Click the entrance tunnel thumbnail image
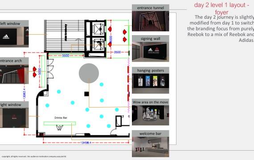This screenshot has height=160, width=254. point(151,21)
